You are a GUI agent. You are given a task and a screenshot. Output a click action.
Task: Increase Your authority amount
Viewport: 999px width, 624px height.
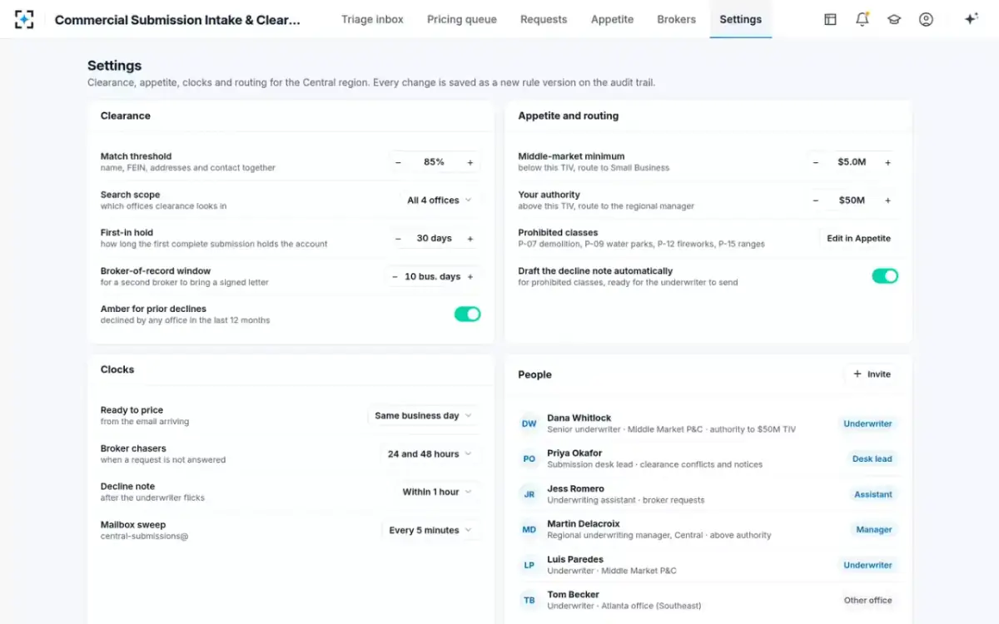click(x=888, y=201)
